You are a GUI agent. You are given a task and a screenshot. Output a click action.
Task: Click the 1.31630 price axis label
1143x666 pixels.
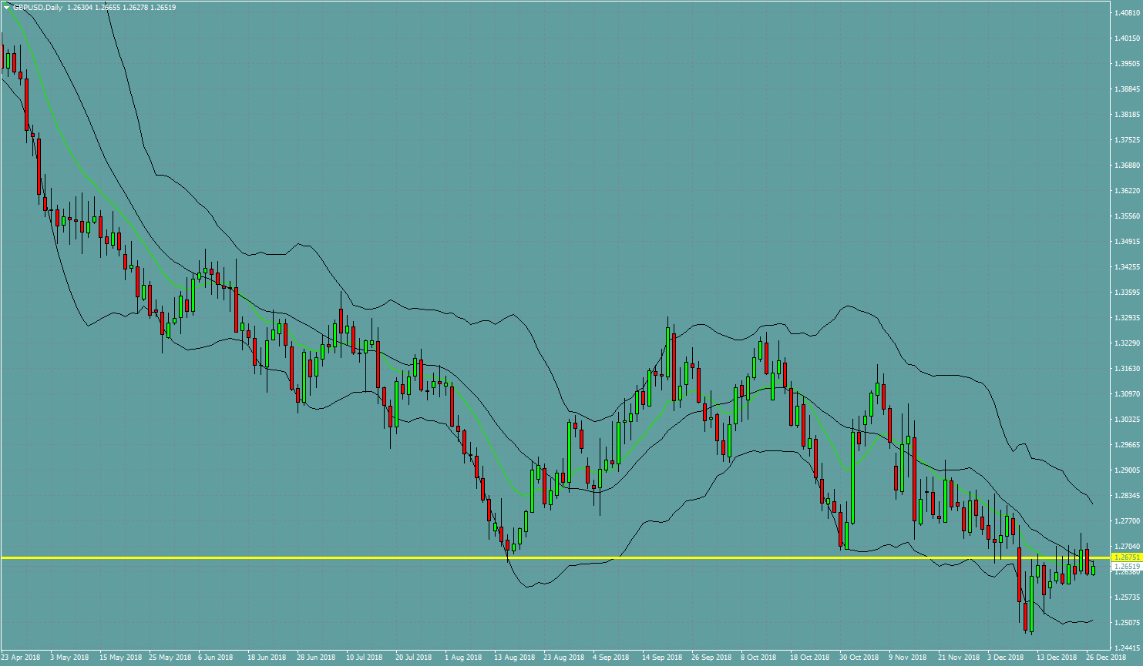pyautogui.click(x=1126, y=368)
